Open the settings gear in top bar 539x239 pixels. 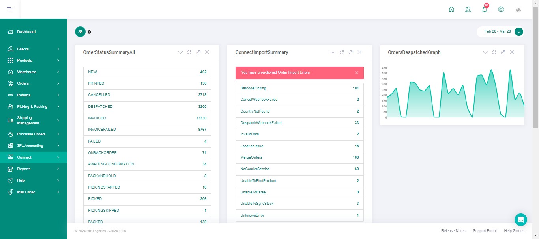tap(501, 9)
